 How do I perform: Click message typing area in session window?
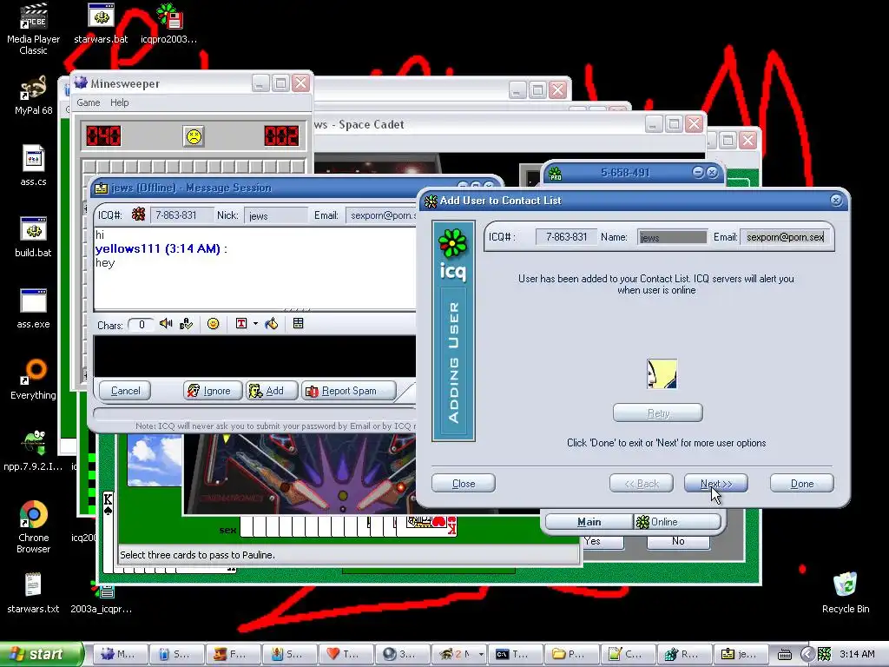255,356
